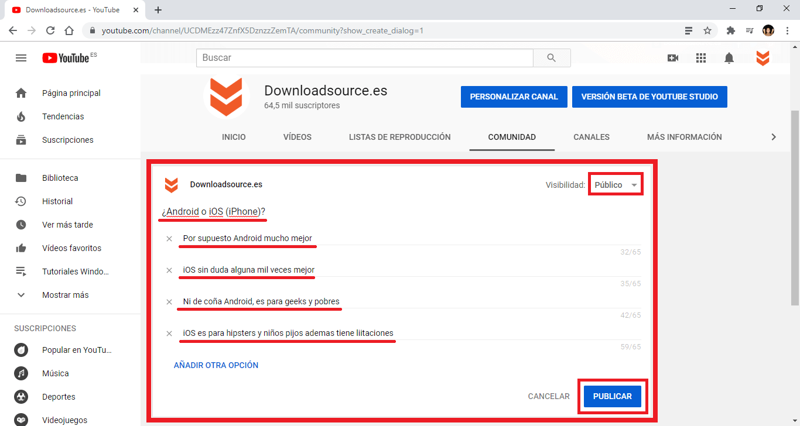The height and width of the screenshot is (426, 800).
Task: Click the '64,5 mil suscriptores' text
Action: click(302, 106)
